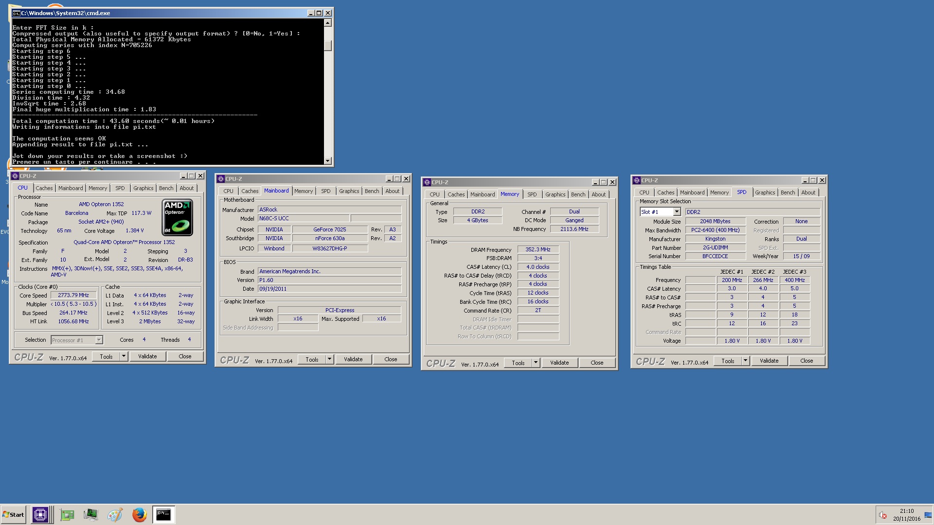Click the processor name AMD Opteron 1352
This screenshot has height=525, width=934.
click(101, 204)
